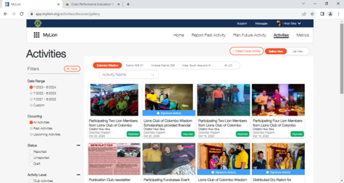The width and height of the screenshot is (344, 183).
Task: Open Hiran Silva user profile dropdown
Action: tap(289, 23)
